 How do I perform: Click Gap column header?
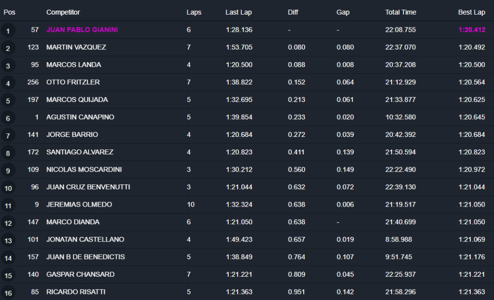coord(343,12)
